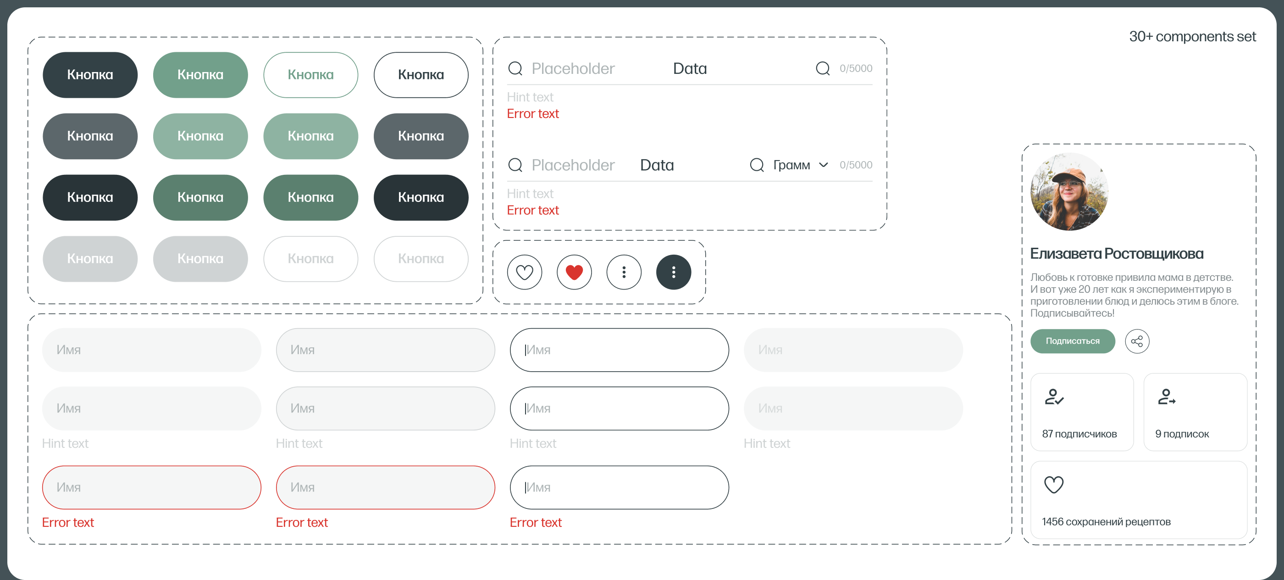Click the 87 подписчиков stats card
The image size is (1284, 580).
pos(1082,412)
